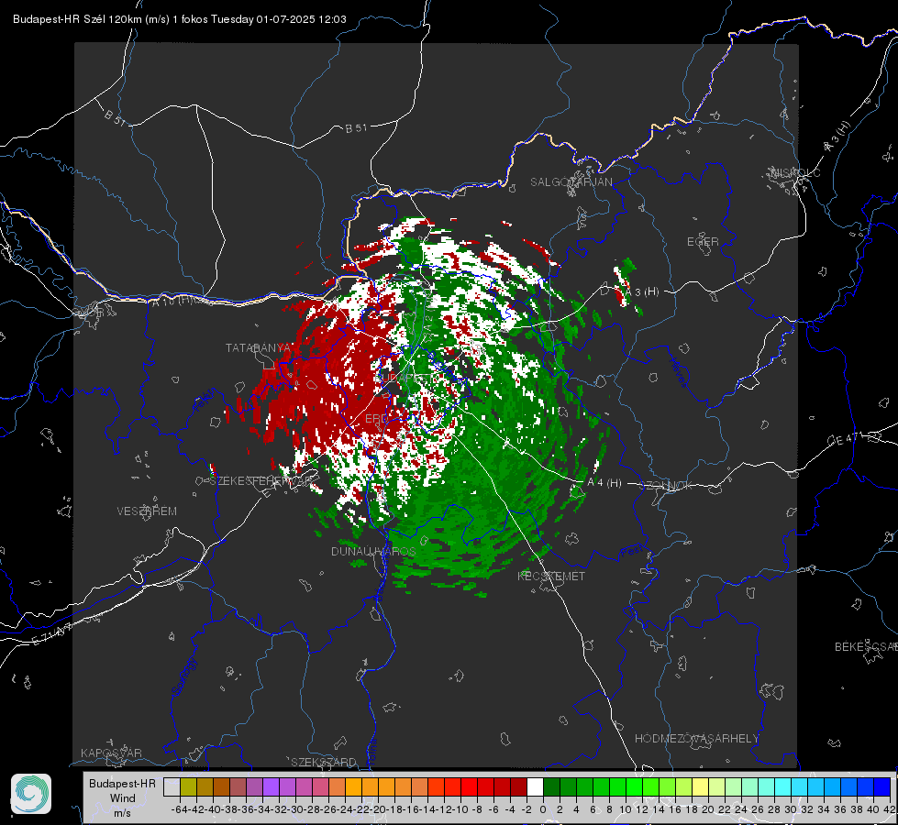This screenshot has width=898, height=825.
Task: Select the deep blue 40 to 42 swatch
Action: click(881, 786)
